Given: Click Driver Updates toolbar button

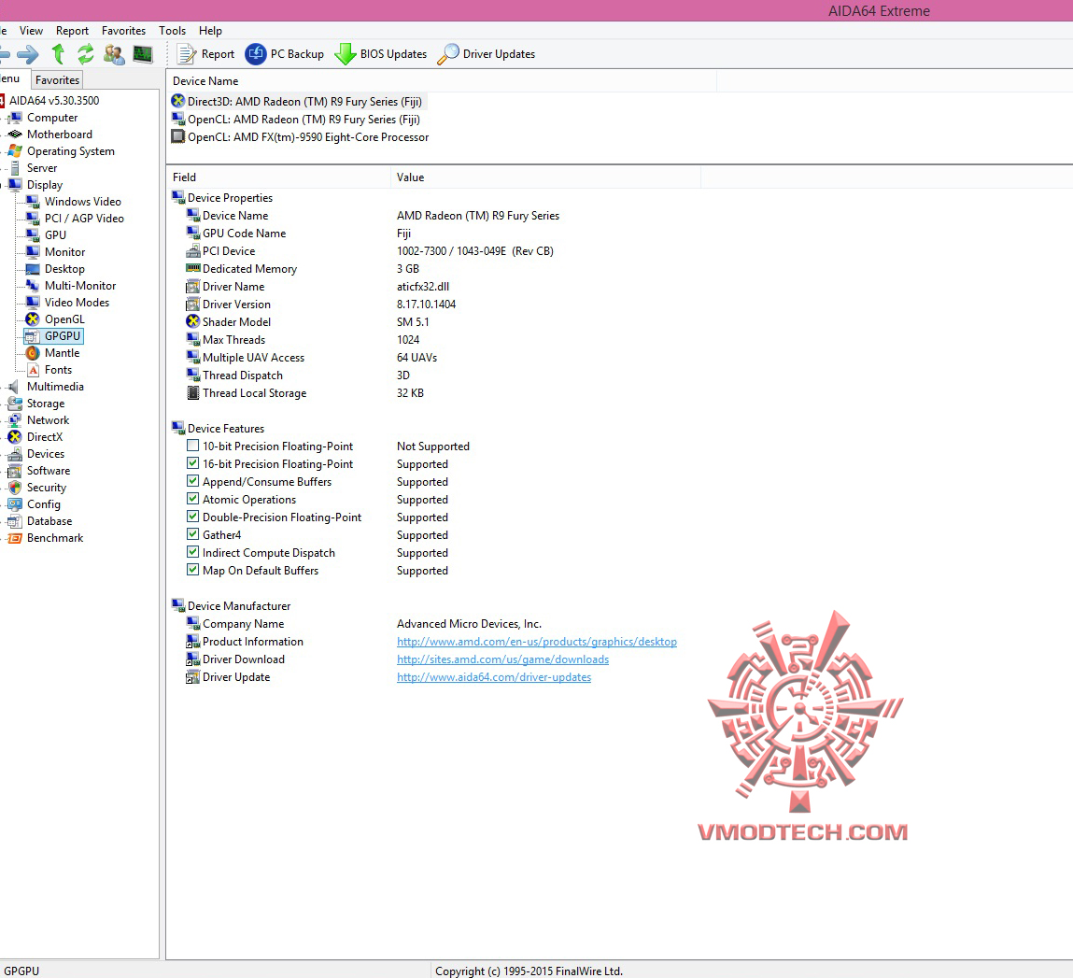Looking at the screenshot, I should pos(487,54).
